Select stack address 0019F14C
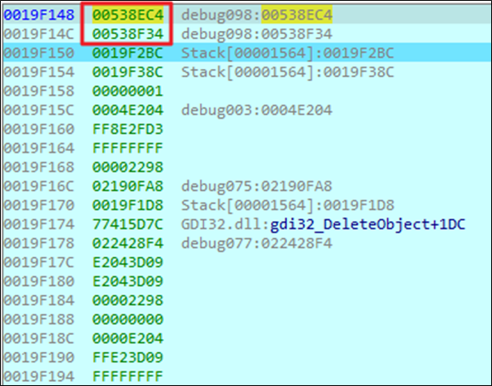The height and width of the screenshot is (386, 492). click(x=39, y=34)
